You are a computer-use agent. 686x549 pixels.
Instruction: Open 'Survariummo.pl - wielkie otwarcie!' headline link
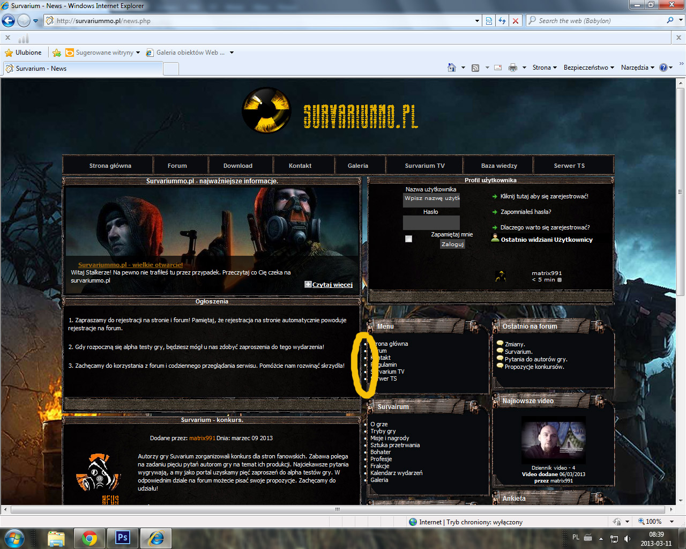tap(130, 265)
